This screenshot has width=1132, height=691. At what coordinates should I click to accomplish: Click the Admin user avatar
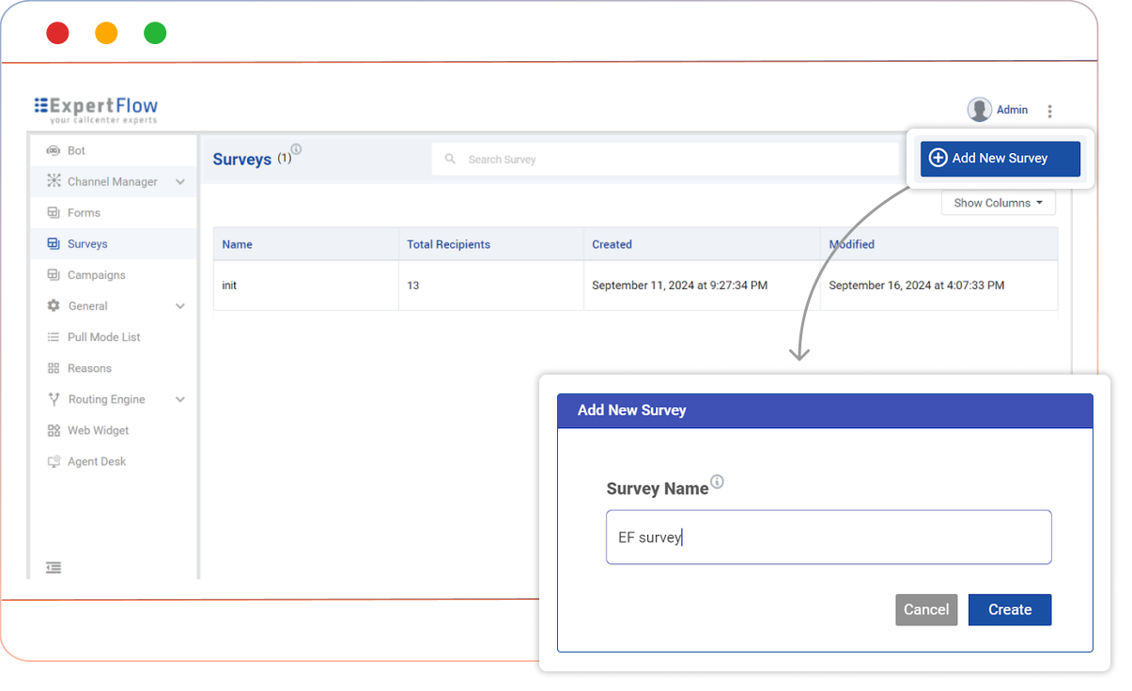(980, 110)
